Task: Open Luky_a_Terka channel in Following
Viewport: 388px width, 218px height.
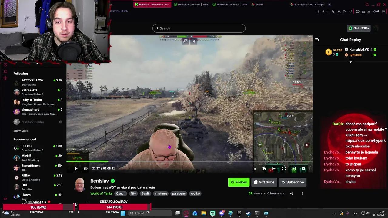Action: coord(38,102)
